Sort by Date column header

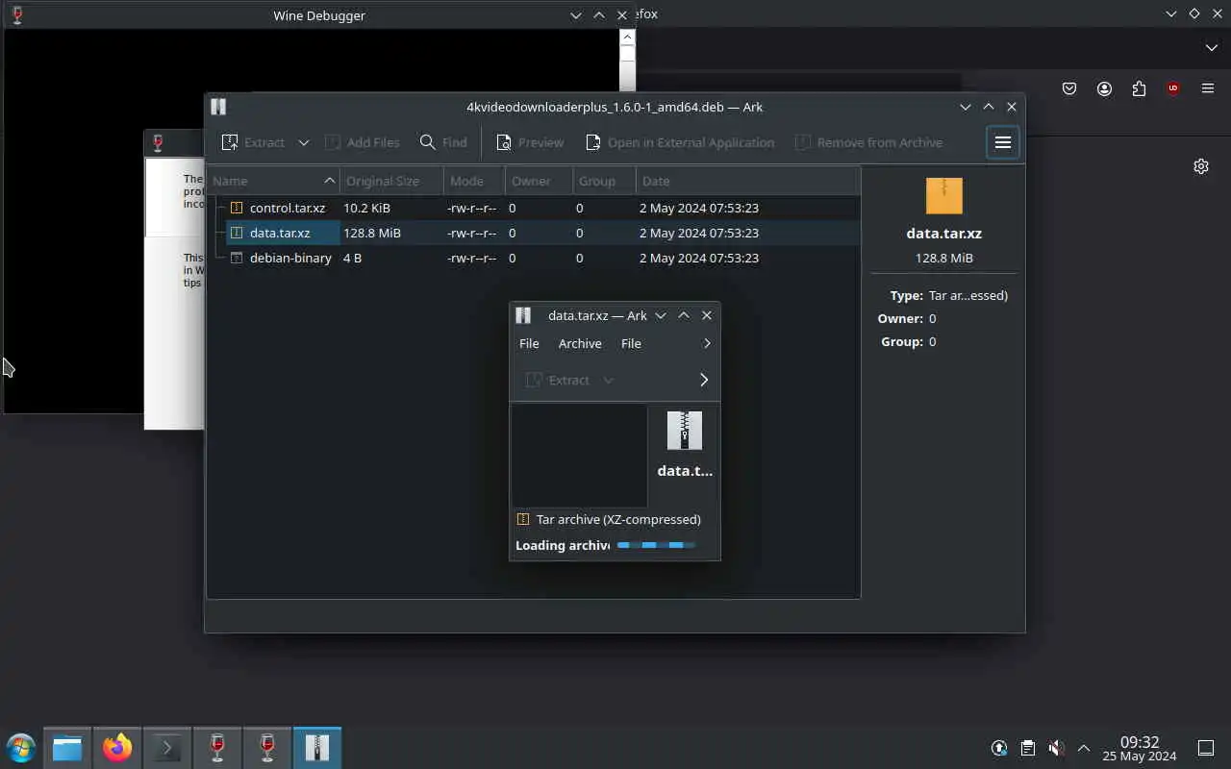point(747,181)
